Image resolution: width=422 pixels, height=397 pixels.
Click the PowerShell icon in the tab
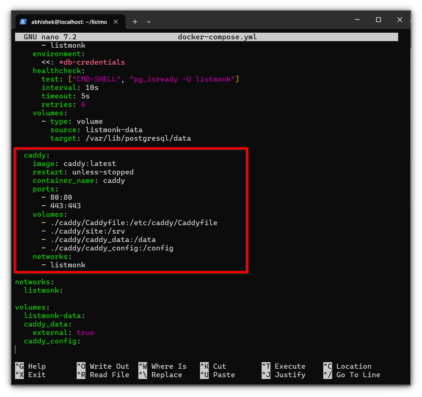pyautogui.click(x=23, y=22)
